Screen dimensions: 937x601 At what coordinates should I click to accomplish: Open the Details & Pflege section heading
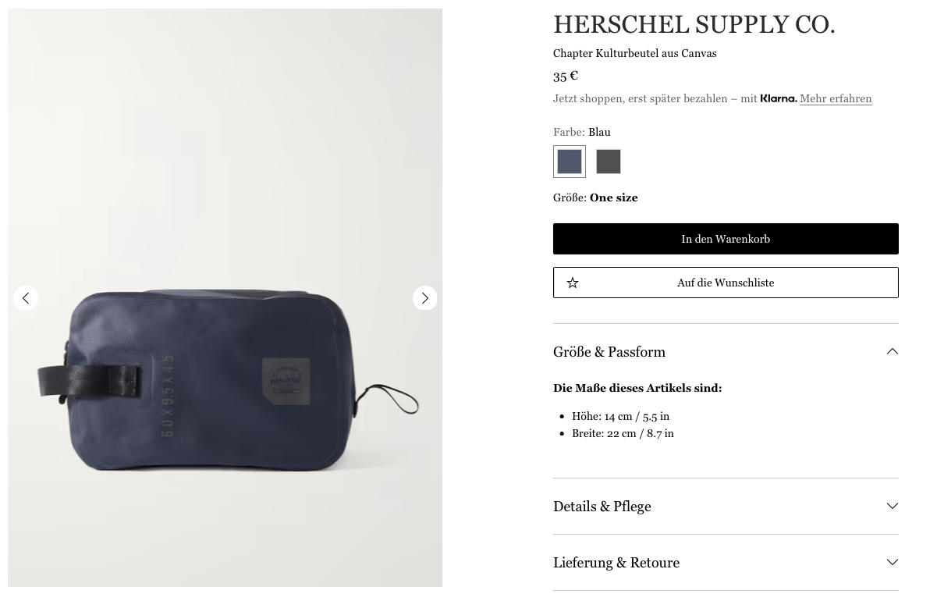click(602, 507)
